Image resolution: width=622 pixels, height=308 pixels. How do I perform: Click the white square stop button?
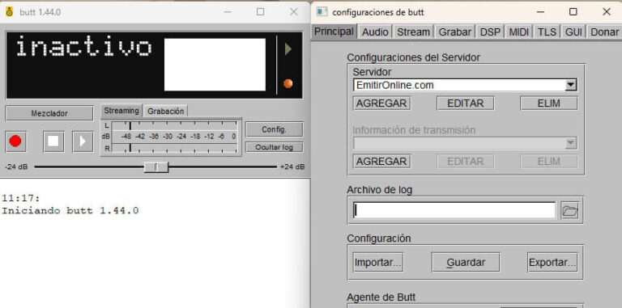click(53, 141)
